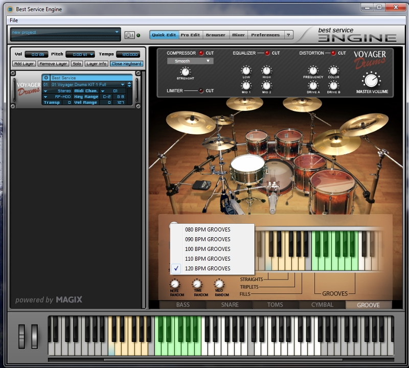Open the compressor Smooth preset dropdown

pyautogui.click(x=190, y=61)
